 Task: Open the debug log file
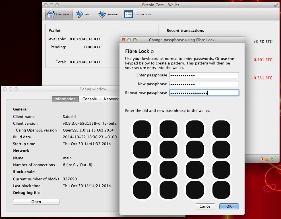[36, 202]
